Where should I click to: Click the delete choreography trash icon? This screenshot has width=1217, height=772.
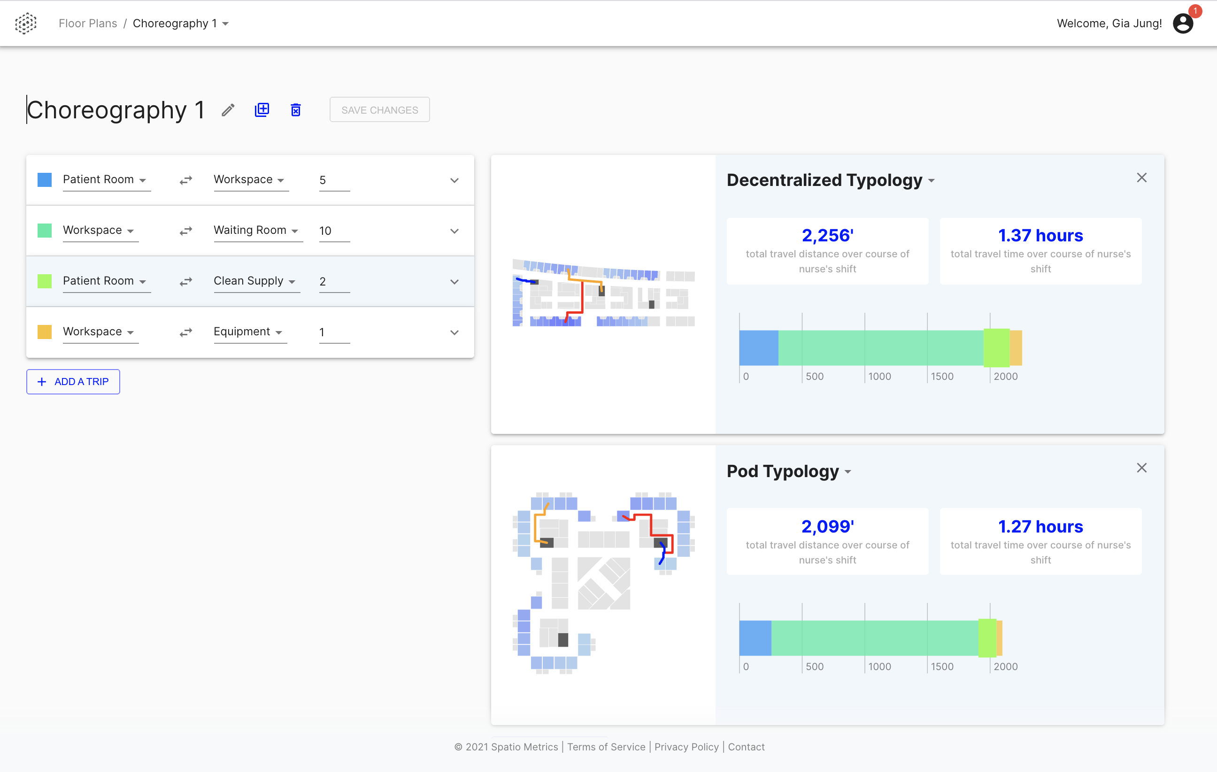pos(296,110)
